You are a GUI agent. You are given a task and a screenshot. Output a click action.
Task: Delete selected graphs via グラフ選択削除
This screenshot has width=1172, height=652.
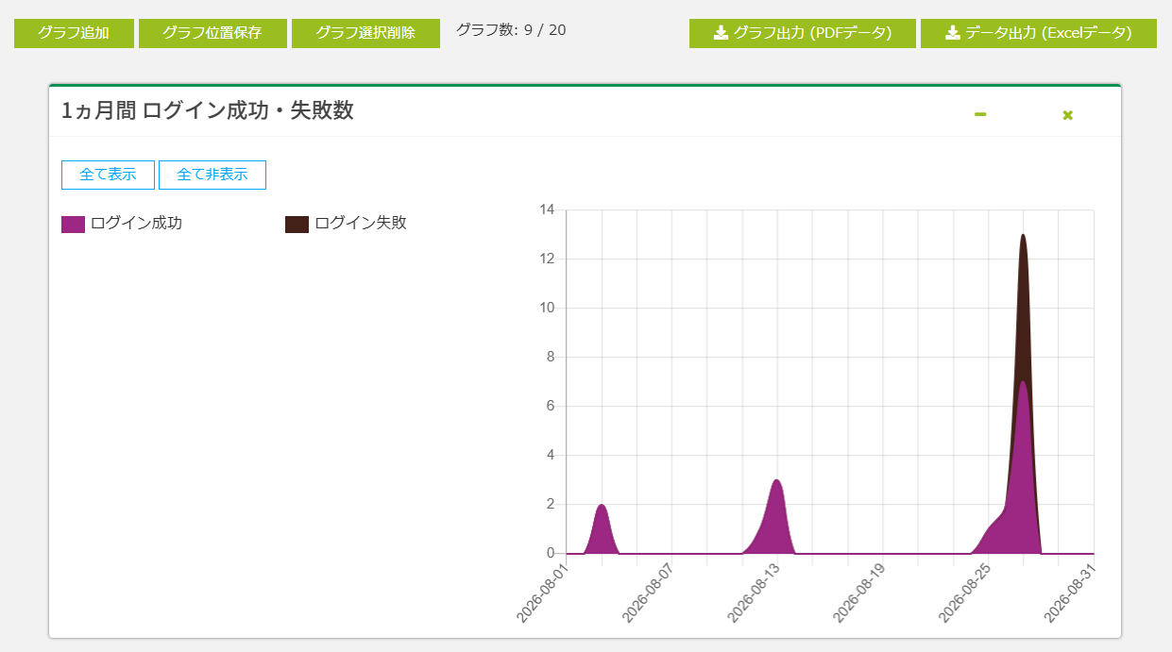coord(365,33)
